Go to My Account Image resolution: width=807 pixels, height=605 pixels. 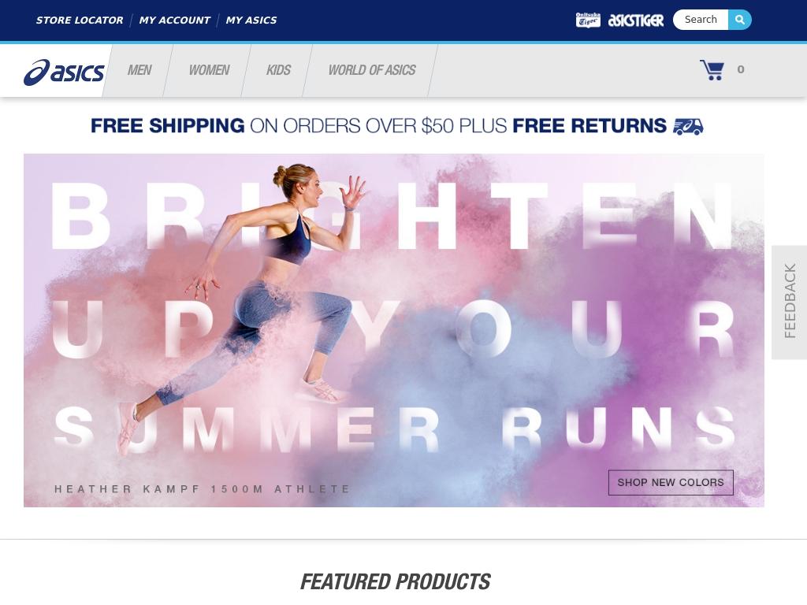(x=174, y=20)
